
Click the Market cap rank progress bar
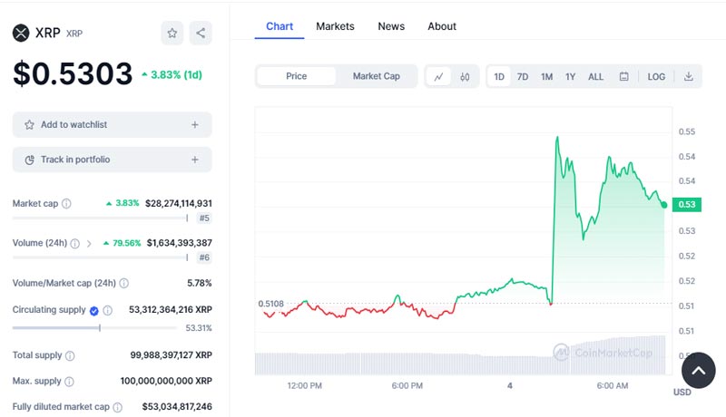click(x=101, y=218)
